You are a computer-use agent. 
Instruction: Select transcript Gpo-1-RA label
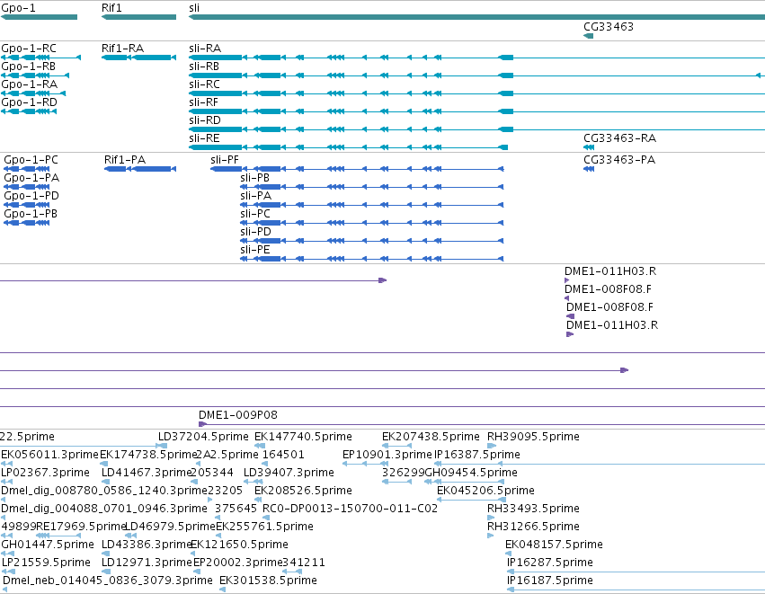(x=30, y=84)
